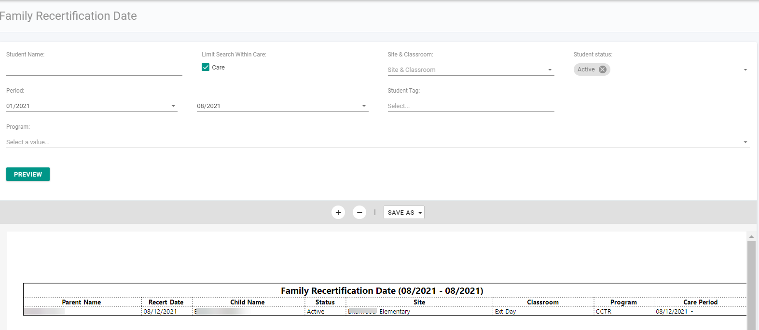This screenshot has width=759, height=330.
Task: Select the Active chip in Student status
Action: click(586, 69)
